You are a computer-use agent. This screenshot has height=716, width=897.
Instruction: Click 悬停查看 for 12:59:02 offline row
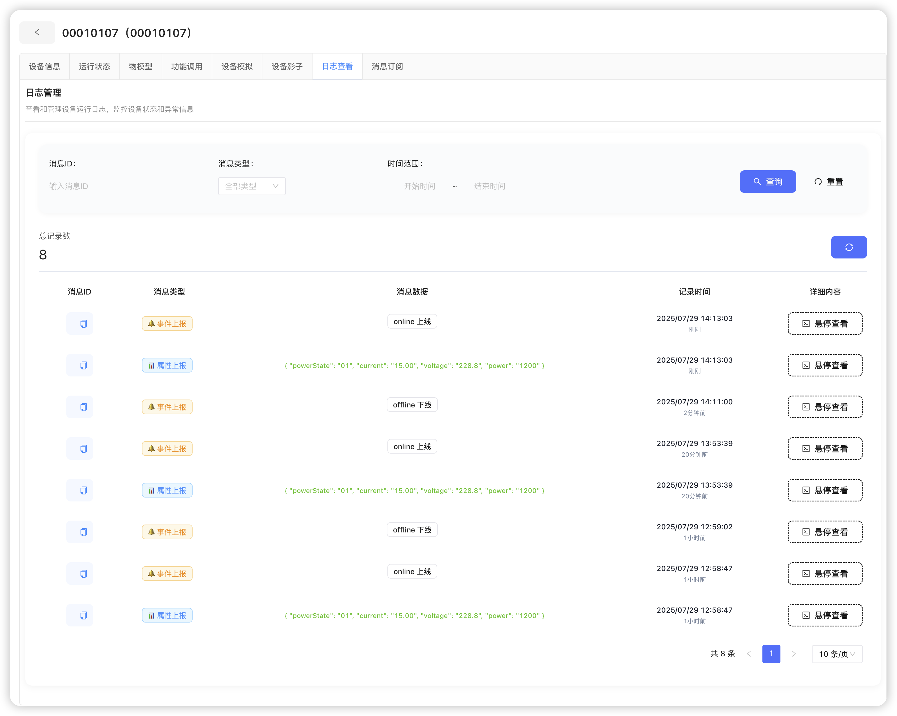tap(825, 532)
